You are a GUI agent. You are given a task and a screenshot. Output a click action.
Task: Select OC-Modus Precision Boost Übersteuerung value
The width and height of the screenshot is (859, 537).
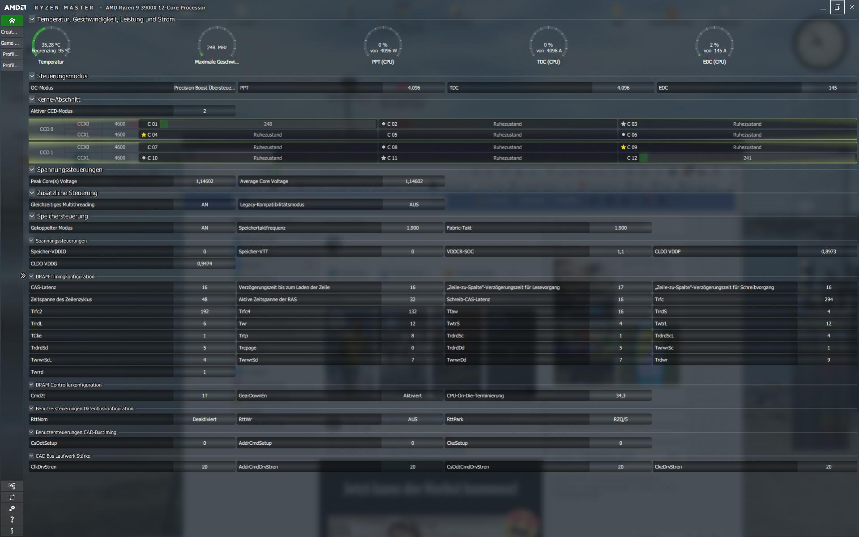[205, 88]
